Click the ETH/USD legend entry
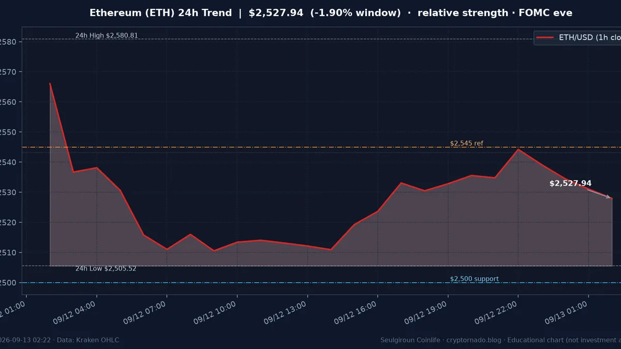This screenshot has height=349, width=621. [578, 38]
